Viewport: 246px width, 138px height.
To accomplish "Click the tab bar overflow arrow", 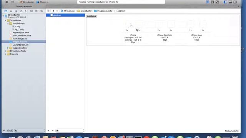I will 238,7.
